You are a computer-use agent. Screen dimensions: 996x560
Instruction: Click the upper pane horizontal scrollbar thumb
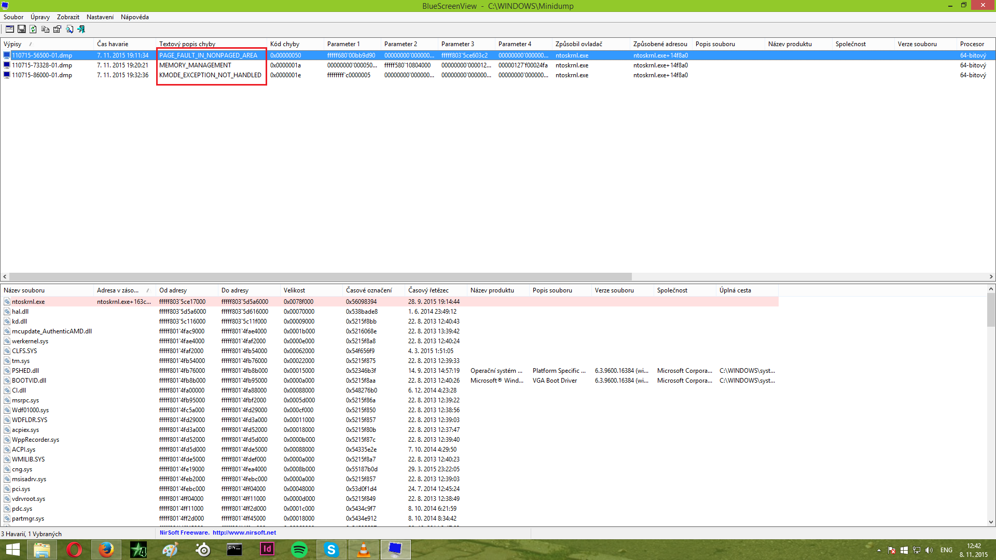tap(320, 277)
